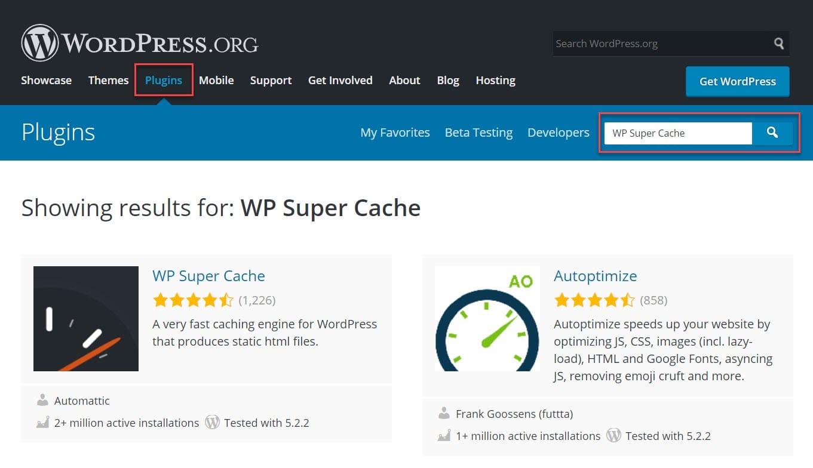Image resolution: width=813 pixels, height=468 pixels.
Task: Click the Autoptimize AO gauge thumbnail
Action: 487,318
